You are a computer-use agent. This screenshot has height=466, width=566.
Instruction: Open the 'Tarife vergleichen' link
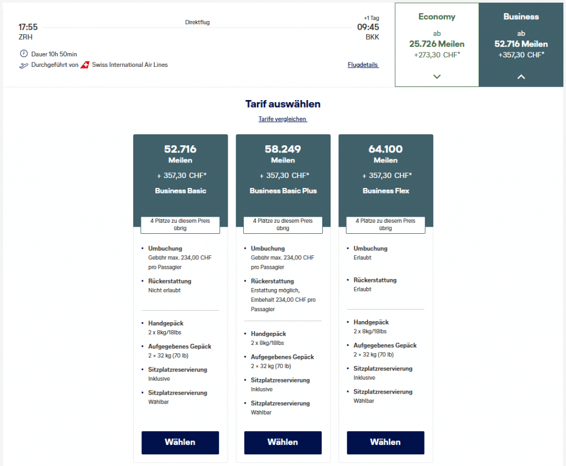[282, 119]
